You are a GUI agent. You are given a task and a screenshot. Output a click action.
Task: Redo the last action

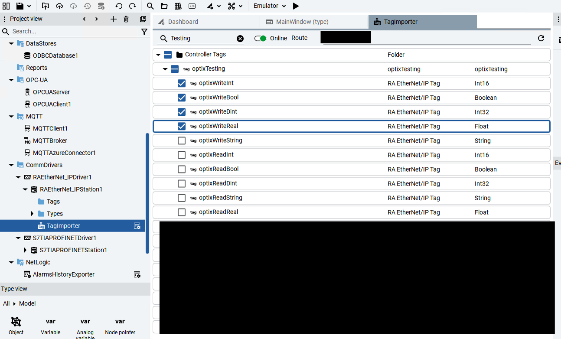tap(133, 6)
